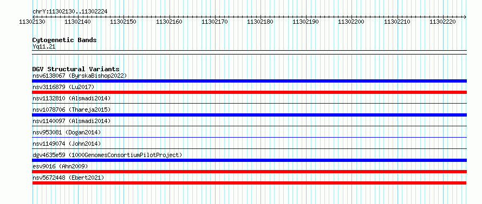Open dgv4635e59 (1000GenomesConsortiumPilotProject) label
Screen dimensions: 482x204
tap(107, 155)
